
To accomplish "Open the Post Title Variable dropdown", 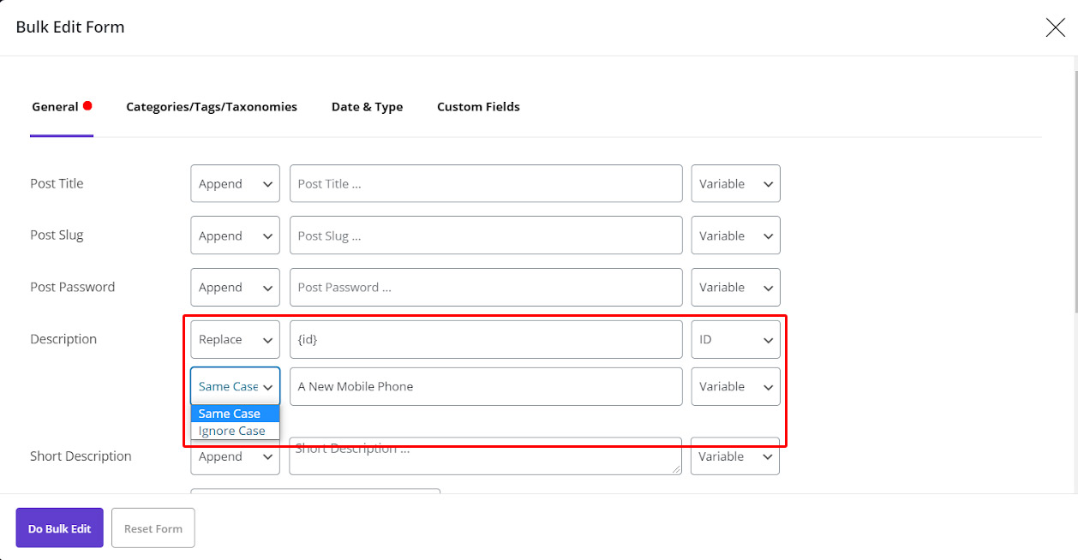I will tap(735, 184).
